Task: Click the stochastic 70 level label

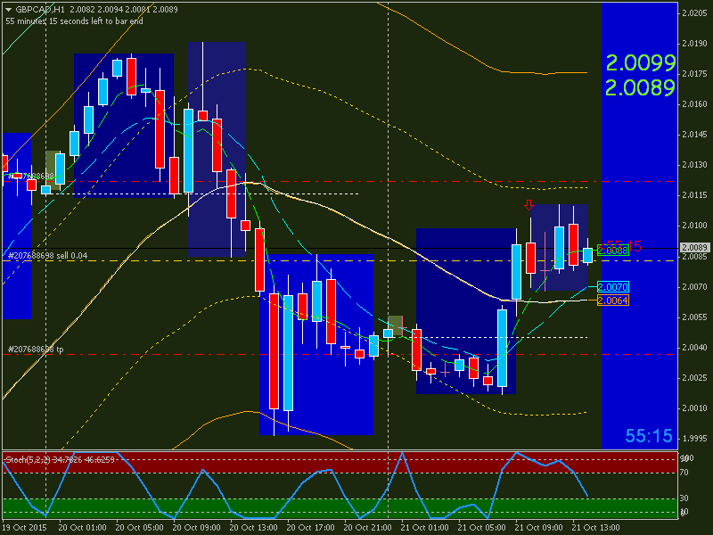Action: pyautogui.click(x=684, y=473)
